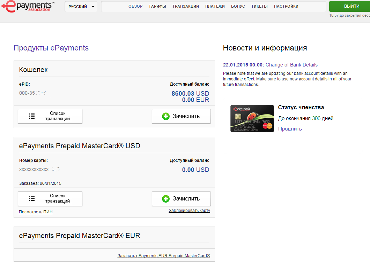Click green plus icon in Кошелек Зачислить button
This screenshot has width=370, height=268.
(166, 116)
